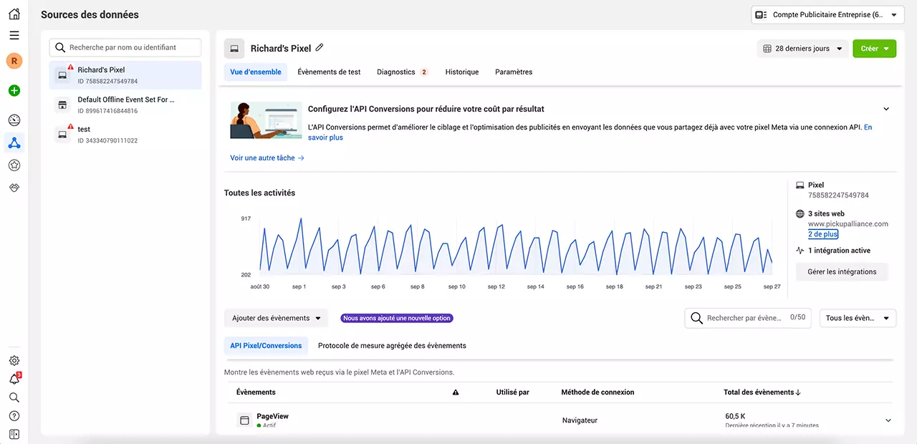Click the www.pickupalliance.com site text

848,223
